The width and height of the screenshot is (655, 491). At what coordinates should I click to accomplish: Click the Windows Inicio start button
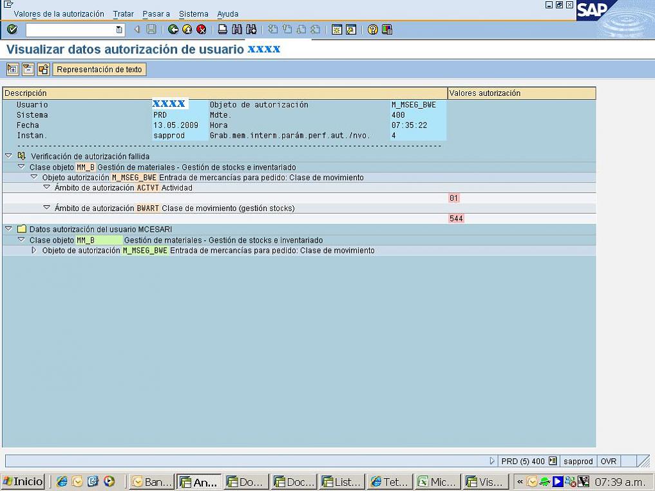coord(23,481)
